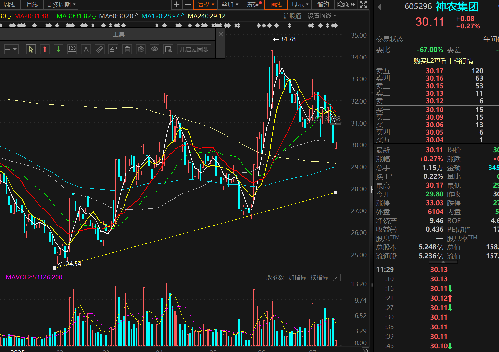Toggle drawings visibility eye icon
Viewport: 499px width, 352px height.
coord(155,49)
